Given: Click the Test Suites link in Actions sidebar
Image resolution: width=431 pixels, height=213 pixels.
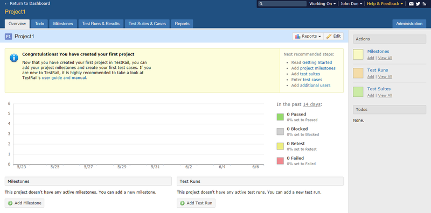Looking at the screenshot, I should pos(379,89).
